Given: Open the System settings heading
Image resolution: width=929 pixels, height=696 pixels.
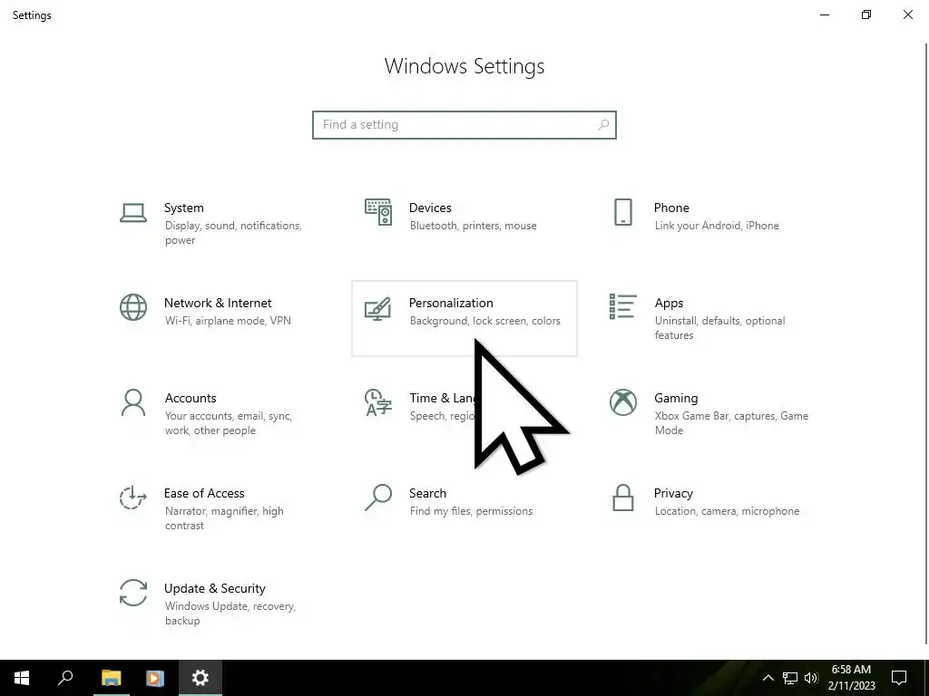Looking at the screenshot, I should point(183,208).
